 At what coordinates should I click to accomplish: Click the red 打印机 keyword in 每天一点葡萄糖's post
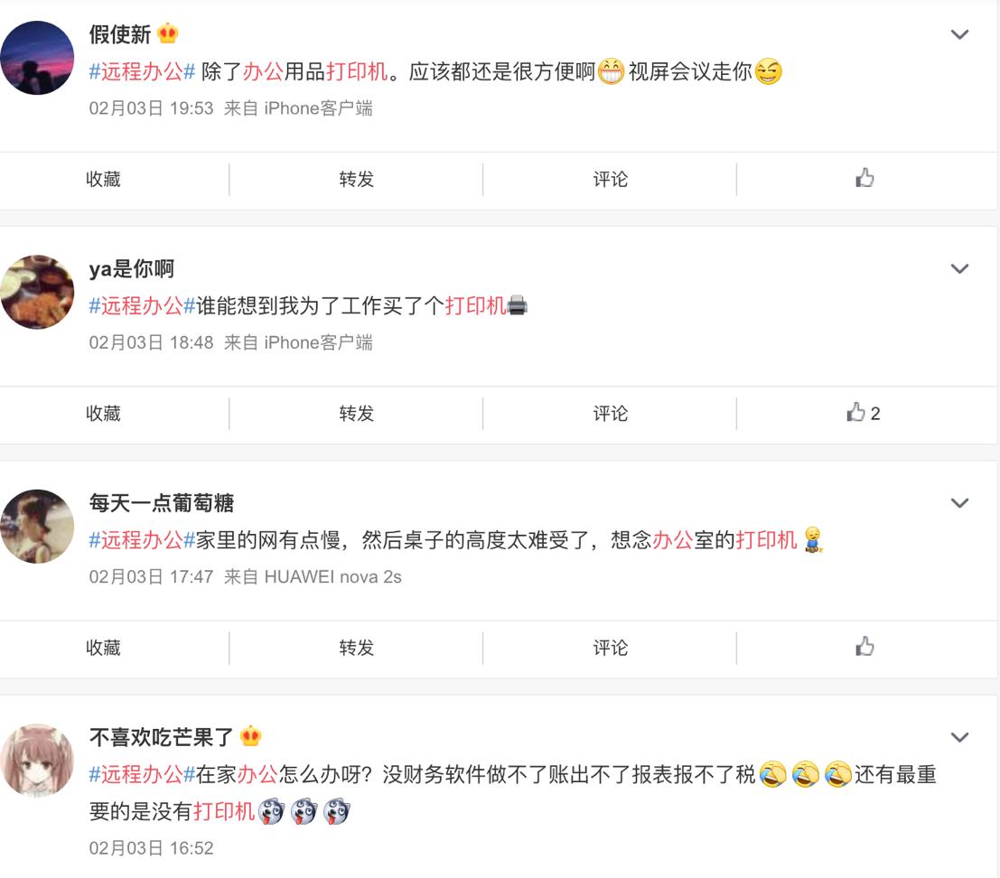[767, 540]
